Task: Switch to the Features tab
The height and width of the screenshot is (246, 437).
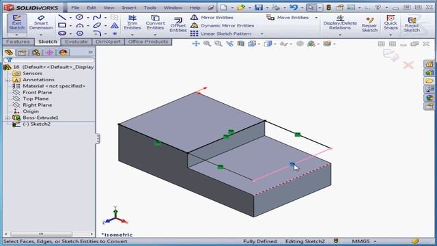Action: coord(18,42)
